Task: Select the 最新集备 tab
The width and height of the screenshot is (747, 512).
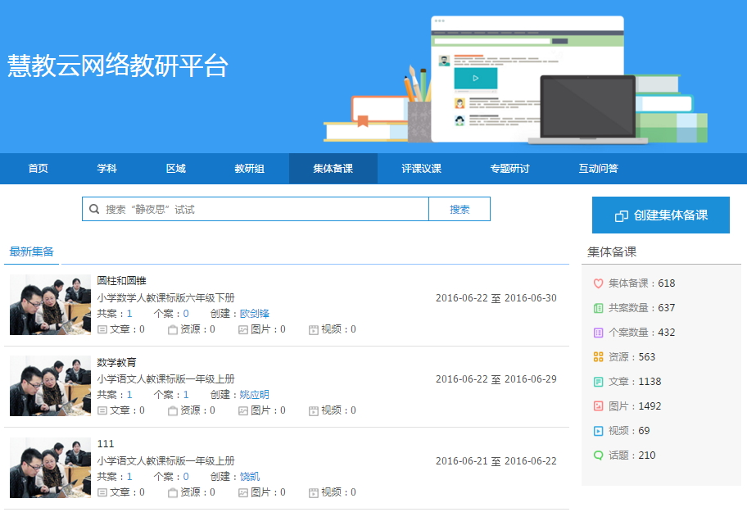Action: click(32, 251)
